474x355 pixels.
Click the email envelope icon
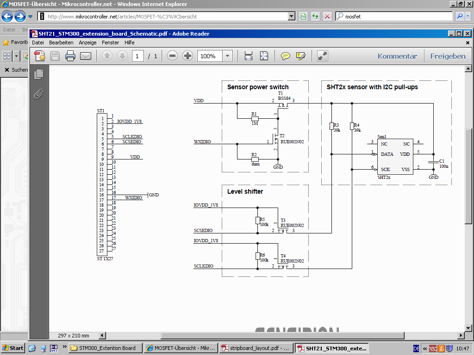pyautogui.click(x=86, y=56)
